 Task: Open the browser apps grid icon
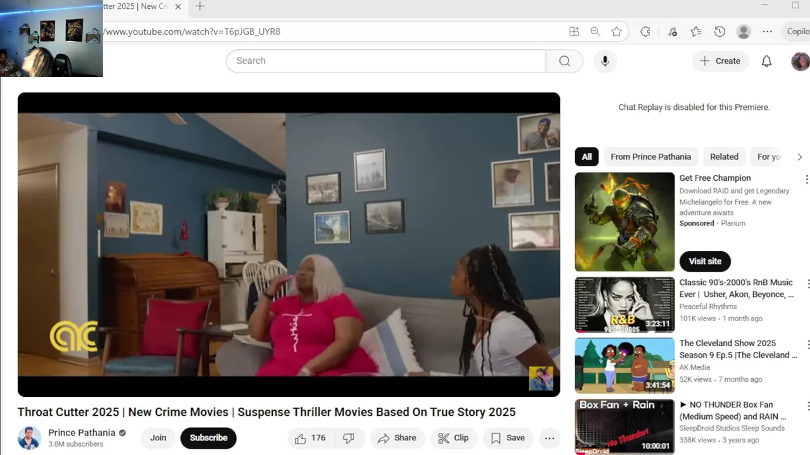574,32
